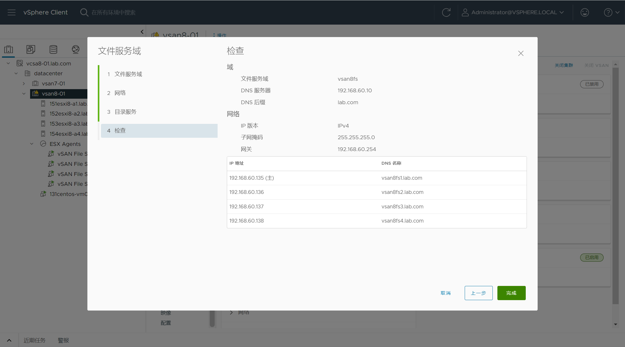The width and height of the screenshot is (625, 347).
Task: Click the DNS 名称 column header
Action: point(391,163)
